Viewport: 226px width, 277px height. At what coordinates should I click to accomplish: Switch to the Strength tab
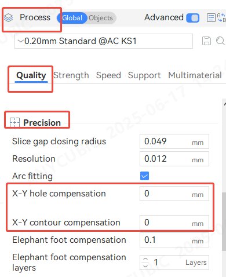pyautogui.click(x=71, y=75)
